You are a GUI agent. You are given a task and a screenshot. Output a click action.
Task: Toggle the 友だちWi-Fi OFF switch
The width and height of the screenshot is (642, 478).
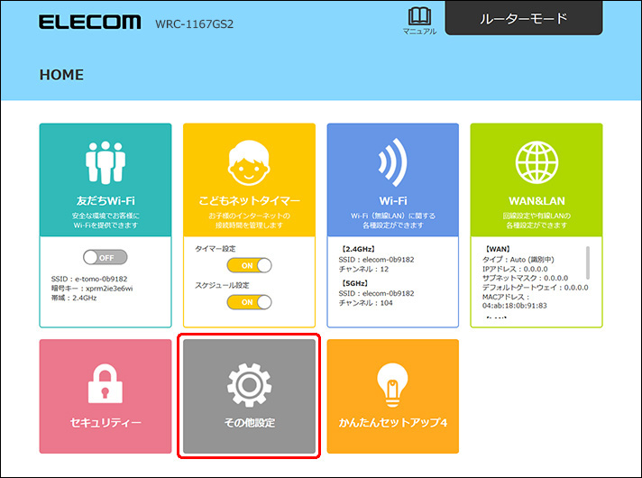(x=105, y=257)
